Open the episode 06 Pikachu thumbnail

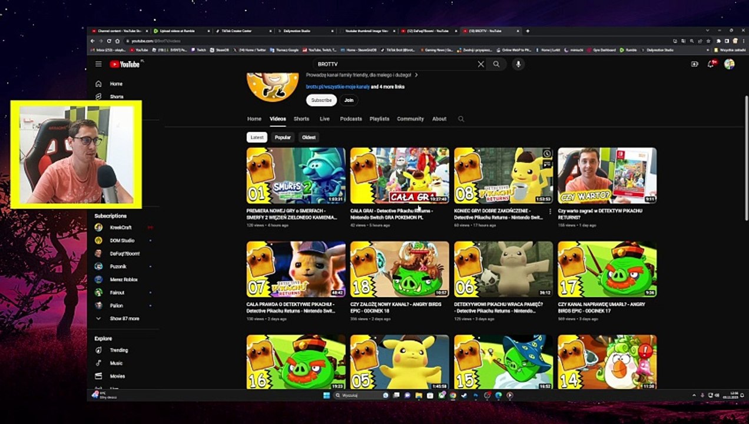click(x=503, y=269)
